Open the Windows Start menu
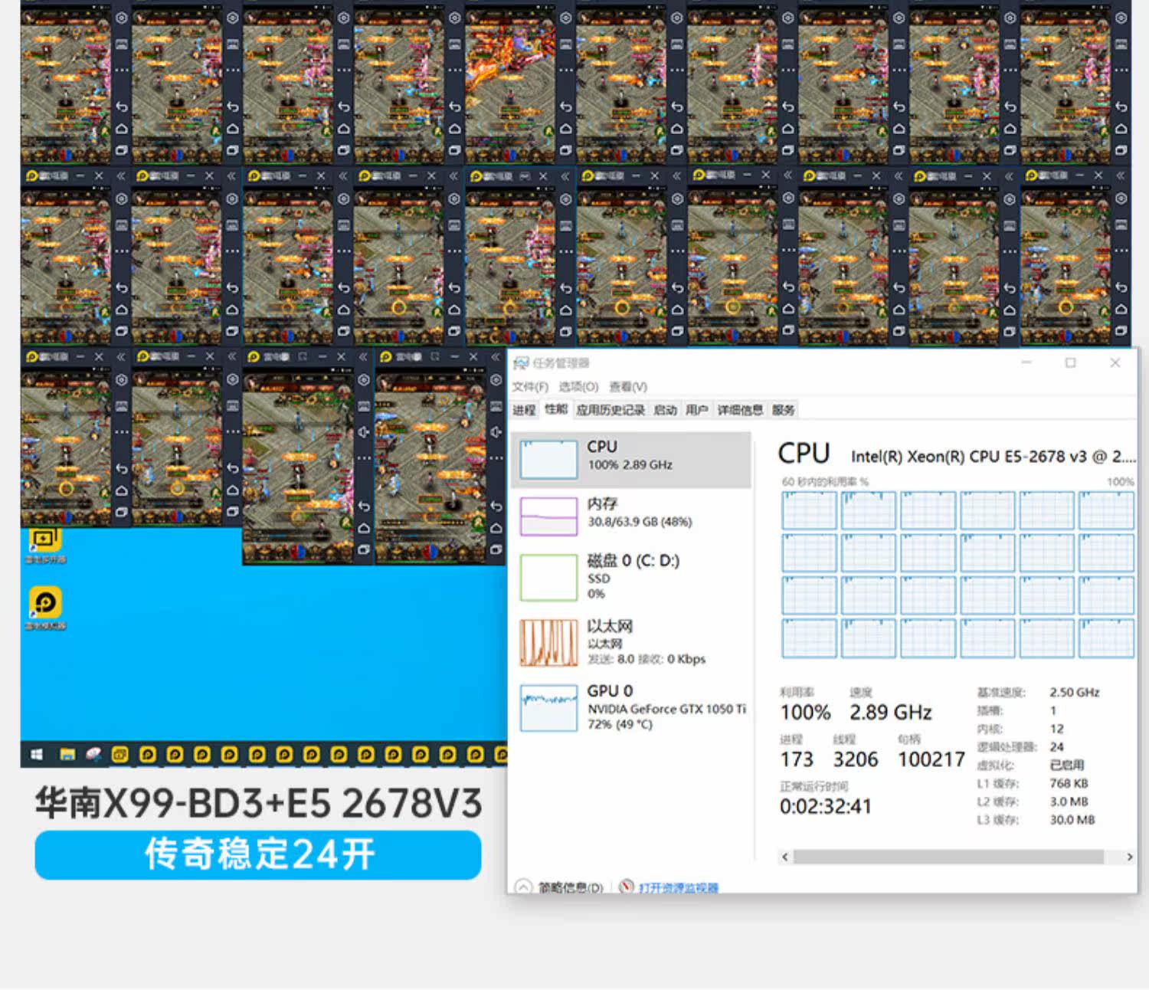Screen dimensions: 1149x990 [x=36, y=755]
